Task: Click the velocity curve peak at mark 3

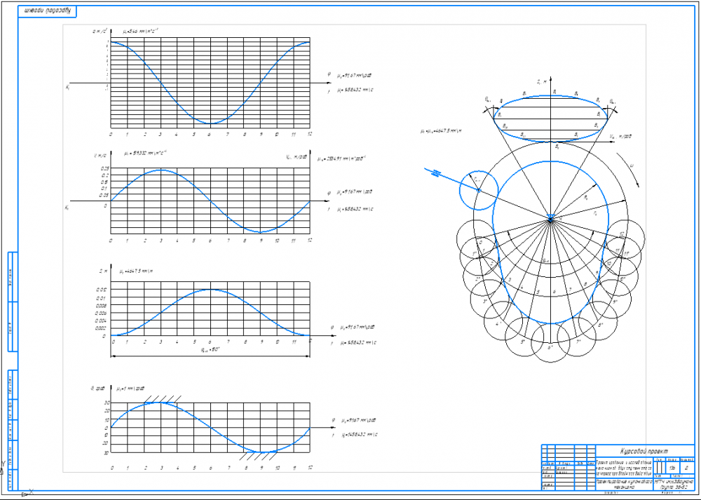Action: coord(161,170)
